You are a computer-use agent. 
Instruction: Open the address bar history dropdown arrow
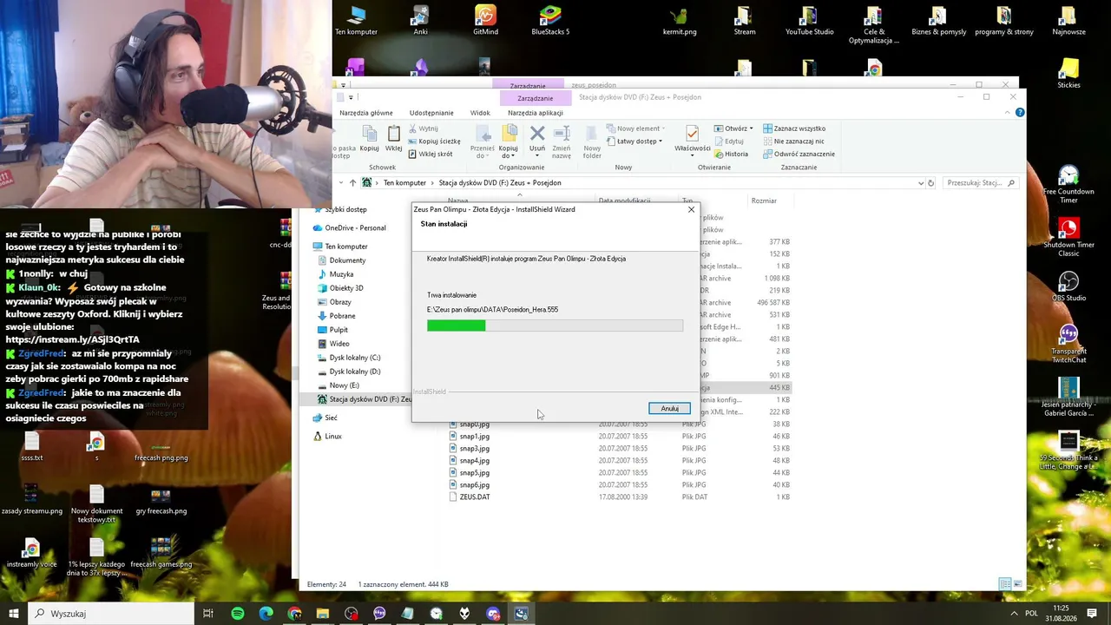coord(920,183)
